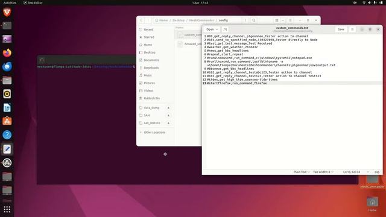The image size is (386, 217).
Task: Open Documents in Files sidebar
Action: click(155, 60)
